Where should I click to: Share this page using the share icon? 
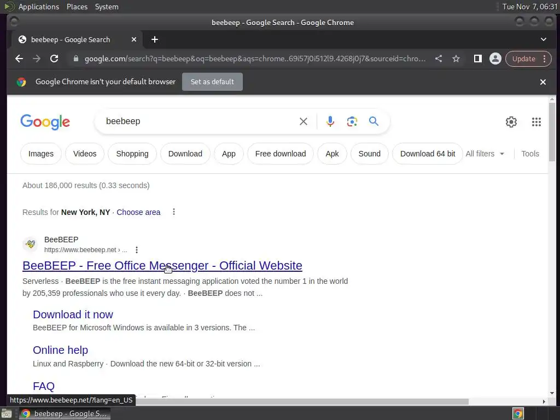point(439,59)
